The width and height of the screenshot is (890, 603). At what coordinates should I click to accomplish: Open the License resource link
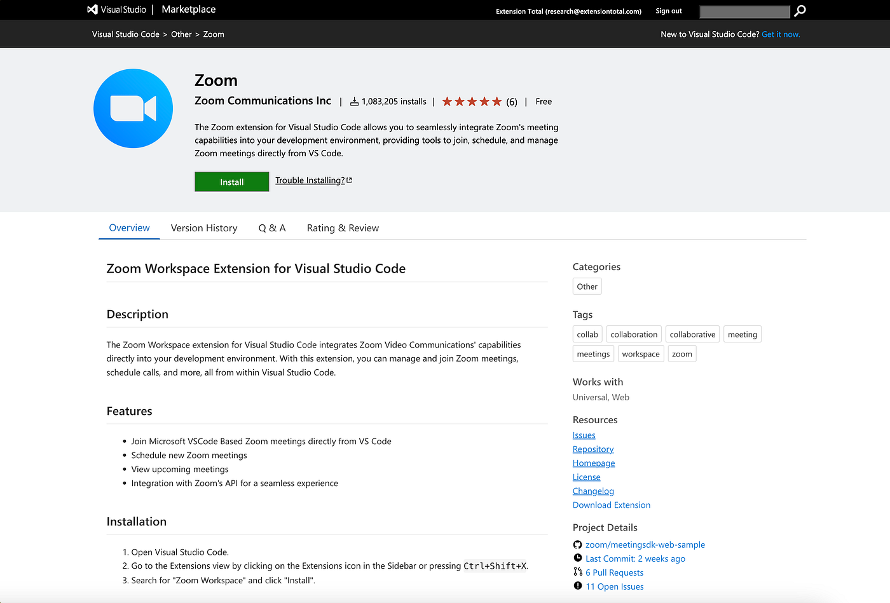586,477
